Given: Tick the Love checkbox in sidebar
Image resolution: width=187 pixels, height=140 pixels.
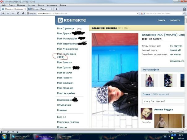Looking at the screenshot, I should (x=64, y=117).
